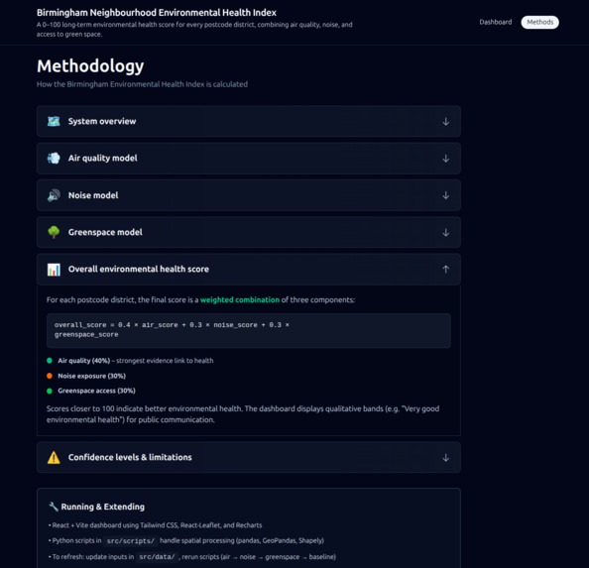This screenshot has width=589, height=568.
Task: Click the 'Air quality (40%)' label
Action: [83, 361]
